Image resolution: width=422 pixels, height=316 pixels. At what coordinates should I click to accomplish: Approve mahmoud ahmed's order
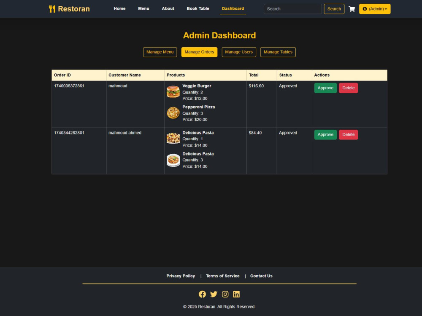pyautogui.click(x=325, y=135)
